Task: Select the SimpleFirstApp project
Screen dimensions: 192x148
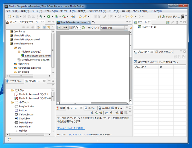Action: tap(23, 36)
